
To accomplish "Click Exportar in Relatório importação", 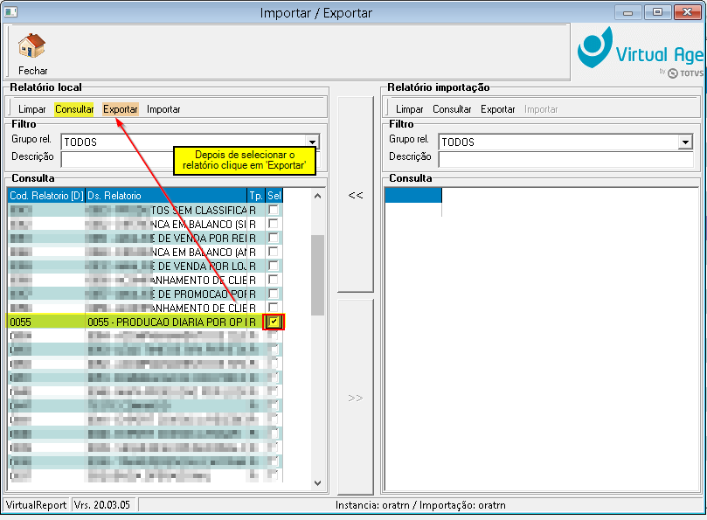I will 498,109.
